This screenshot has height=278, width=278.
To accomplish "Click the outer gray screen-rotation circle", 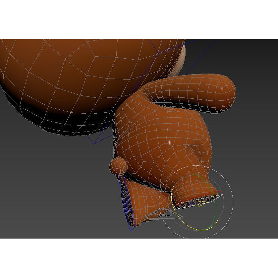I will point(233,201).
